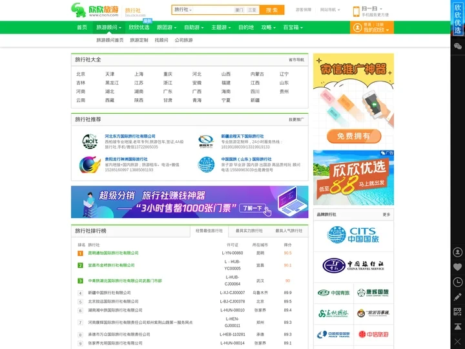Open the 微信推广神器 ad image

tap(353, 100)
